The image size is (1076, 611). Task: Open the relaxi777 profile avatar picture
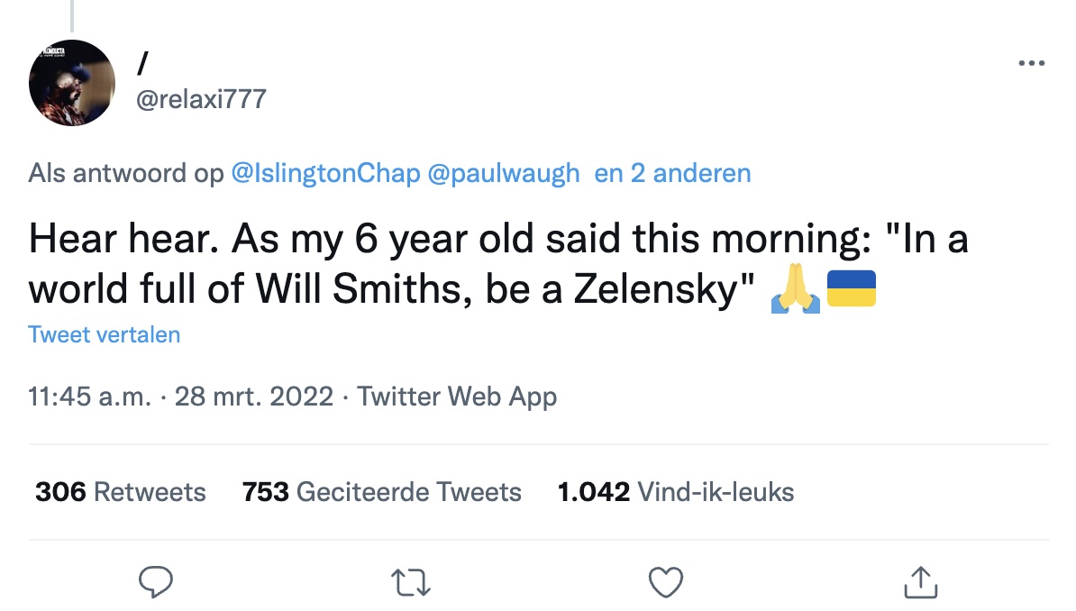[72, 83]
